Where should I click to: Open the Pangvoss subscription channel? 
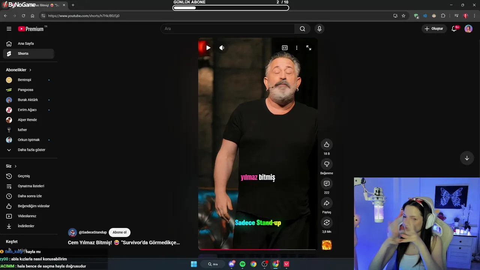click(x=28, y=90)
